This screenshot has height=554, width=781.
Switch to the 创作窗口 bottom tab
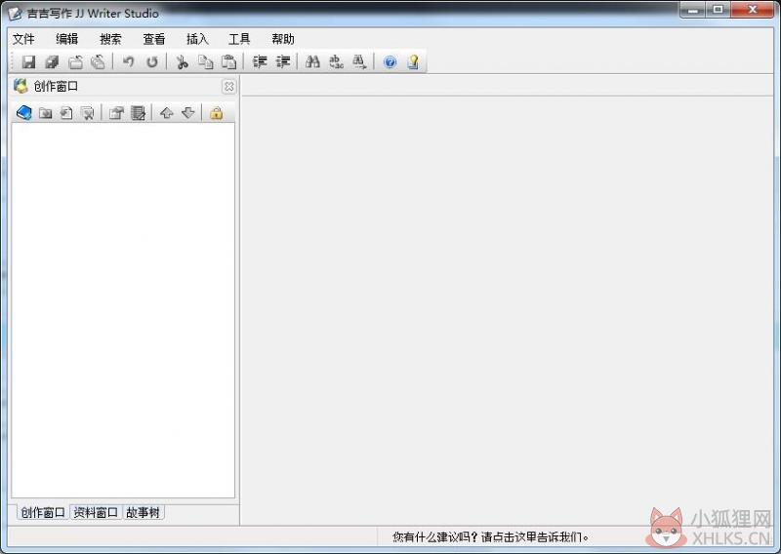click(x=43, y=512)
